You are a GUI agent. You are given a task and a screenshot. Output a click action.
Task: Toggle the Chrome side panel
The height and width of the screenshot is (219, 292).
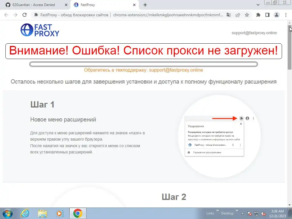[x=267, y=15]
